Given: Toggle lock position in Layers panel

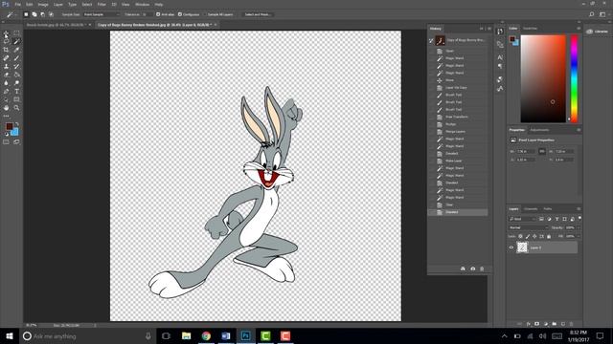Looking at the screenshot, I should pyautogui.click(x=534, y=236).
